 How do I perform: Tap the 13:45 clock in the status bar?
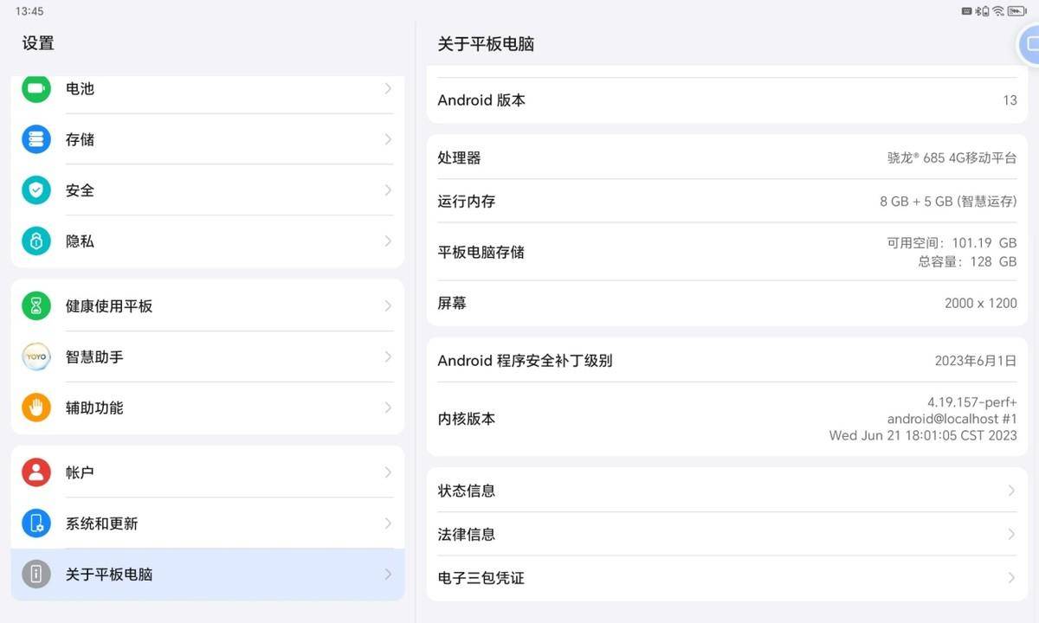tap(29, 11)
